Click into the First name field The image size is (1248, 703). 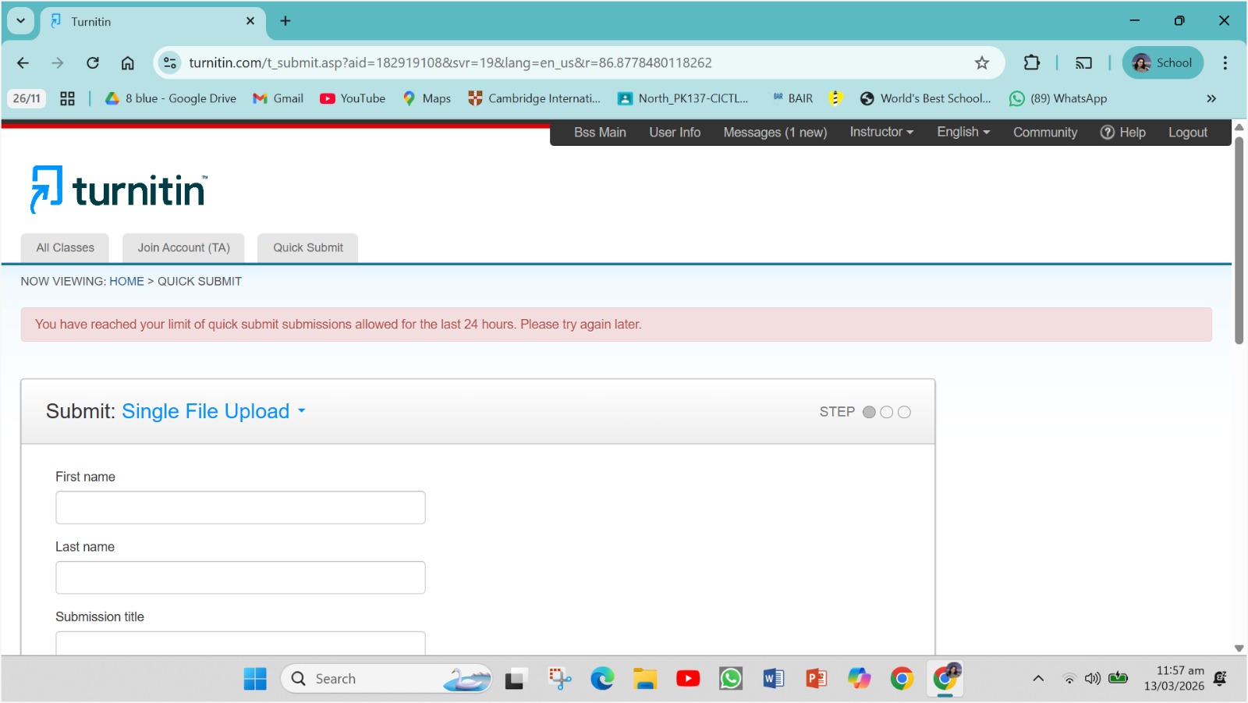[x=240, y=507]
